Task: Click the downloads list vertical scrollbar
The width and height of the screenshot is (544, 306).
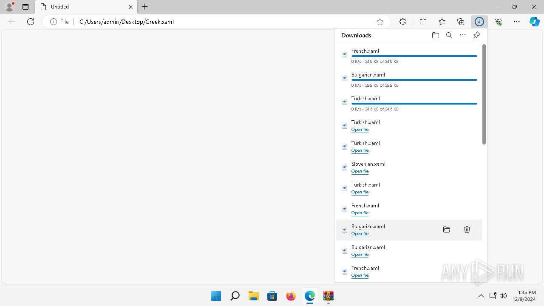Action: click(484, 94)
